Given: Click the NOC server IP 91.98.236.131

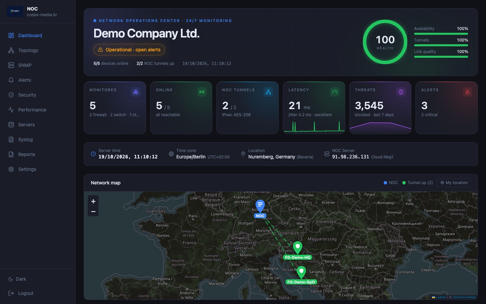Looking at the screenshot, I should [351, 157].
